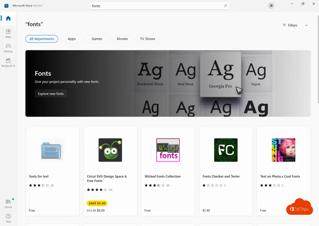
Task: Open Movies & TV in sidebar
Action: click(8, 62)
